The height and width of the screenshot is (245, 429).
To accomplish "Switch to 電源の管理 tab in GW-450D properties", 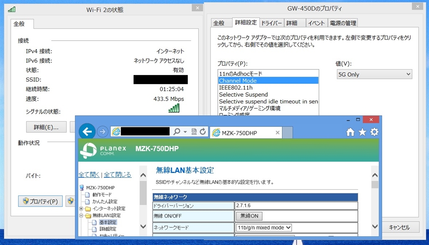I will (343, 23).
